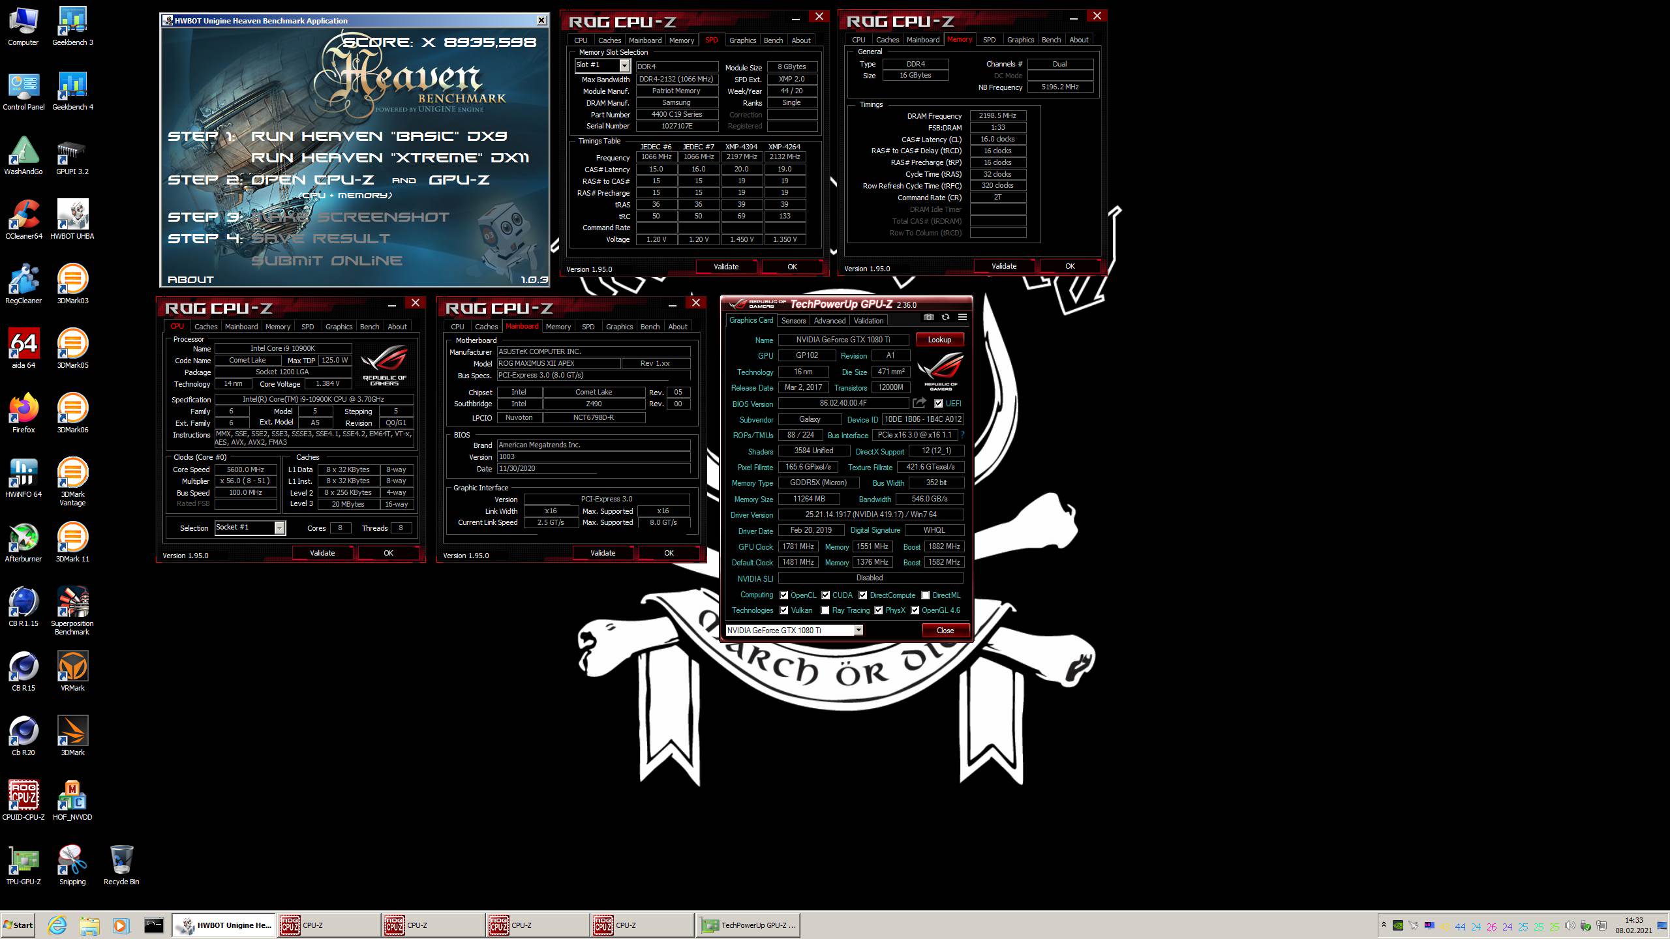1670x939 pixels.
Task: Open the CPUID-CPU-Z desktop icon
Action: 23,801
